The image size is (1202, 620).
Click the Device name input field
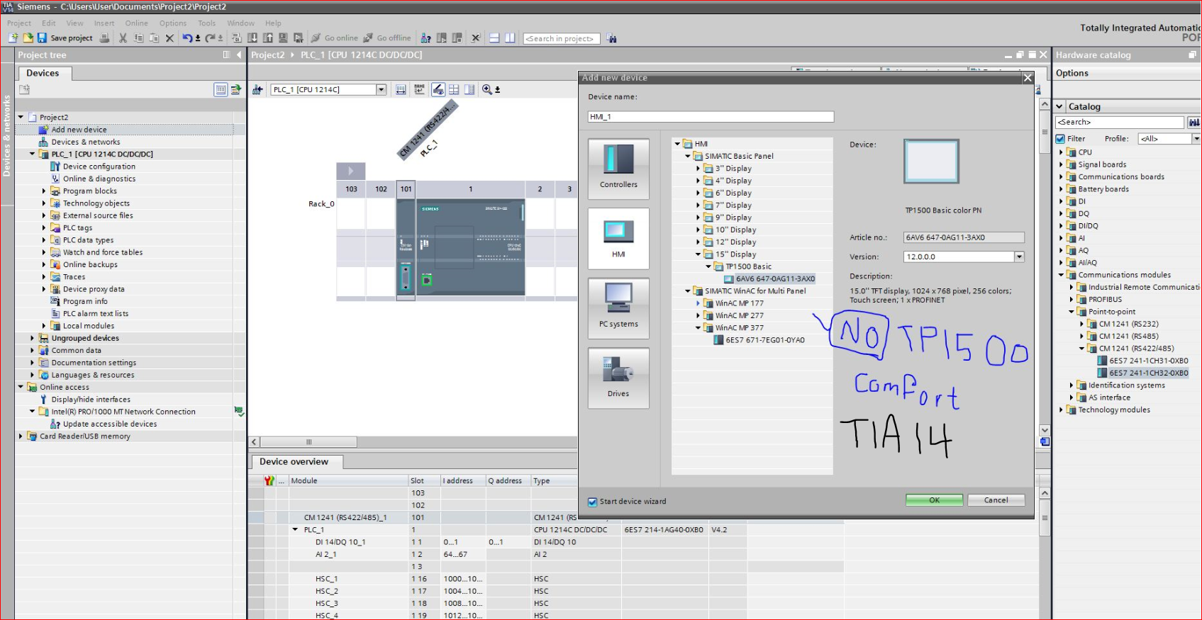tap(711, 117)
